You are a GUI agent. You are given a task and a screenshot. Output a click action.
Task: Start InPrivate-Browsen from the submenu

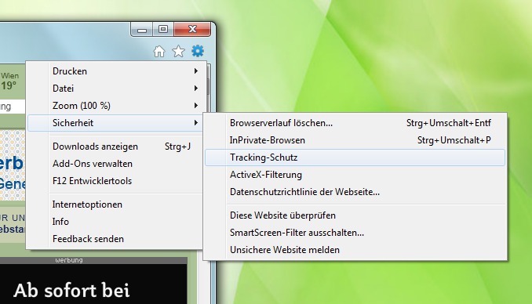click(x=355, y=140)
